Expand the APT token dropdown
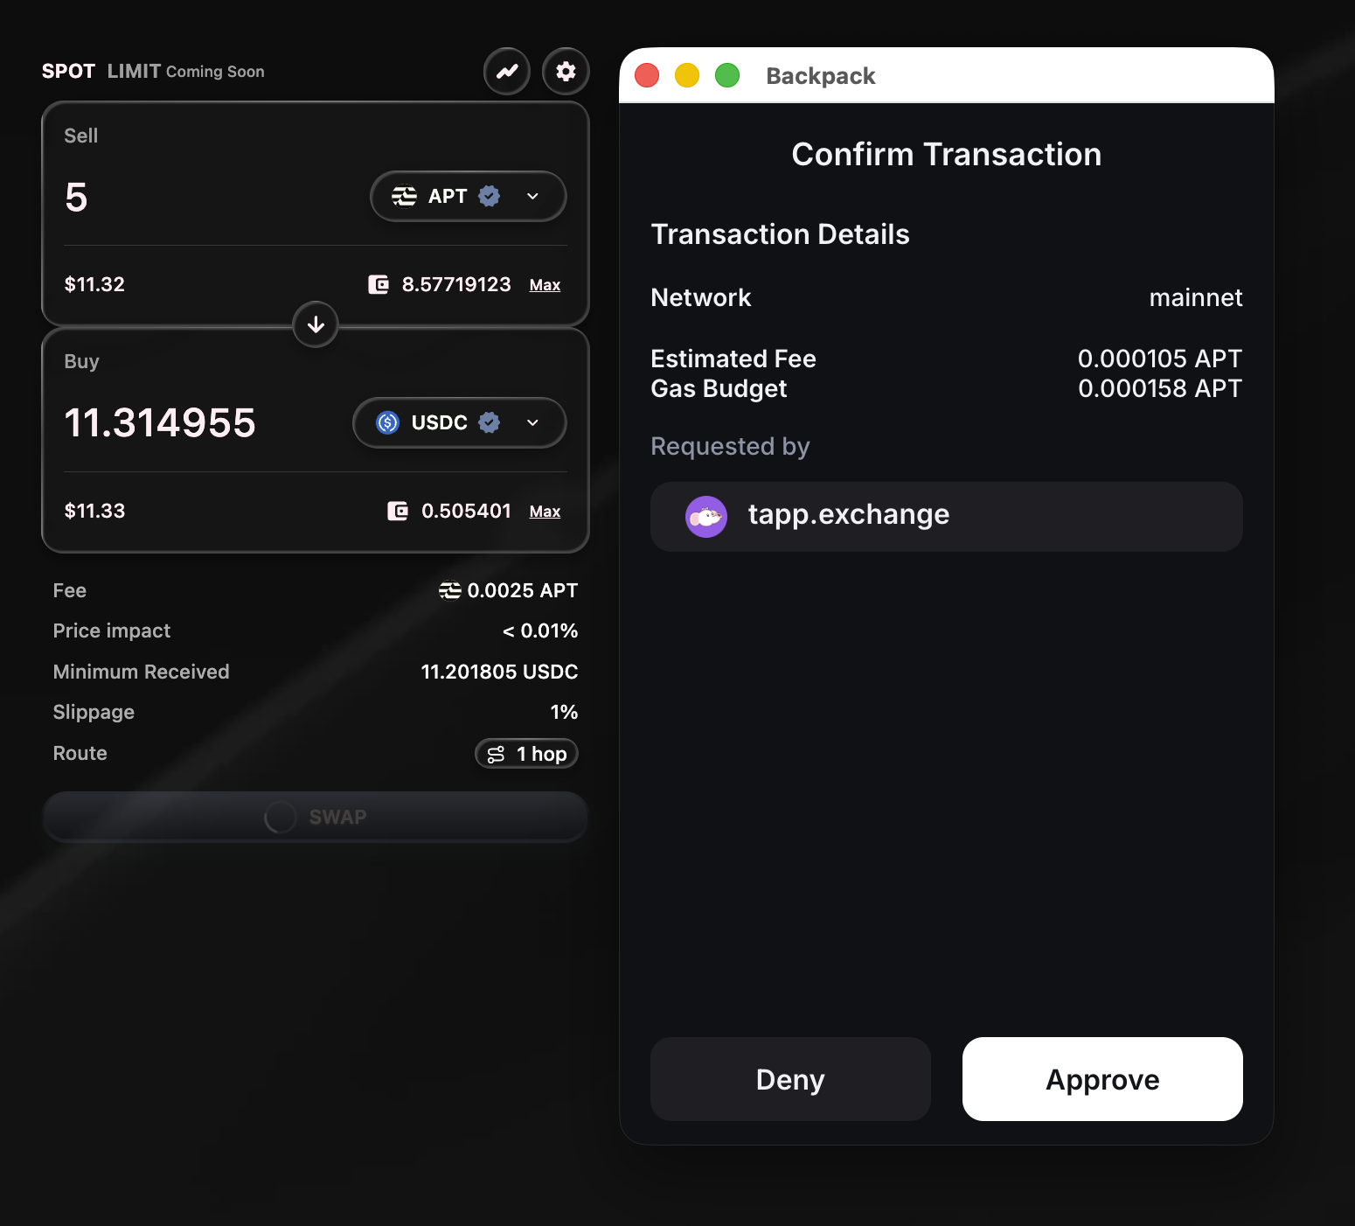Screen dimensions: 1355x1226 (532, 197)
